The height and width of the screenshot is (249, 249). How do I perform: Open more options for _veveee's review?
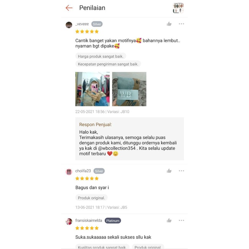click(181, 24)
